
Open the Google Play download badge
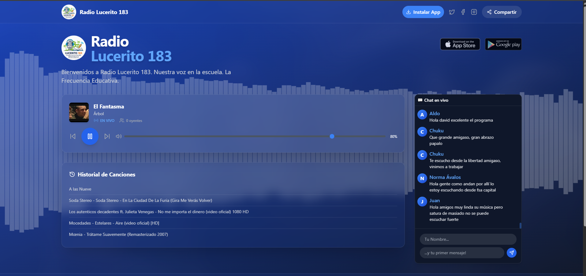click(x=503, y=44)
